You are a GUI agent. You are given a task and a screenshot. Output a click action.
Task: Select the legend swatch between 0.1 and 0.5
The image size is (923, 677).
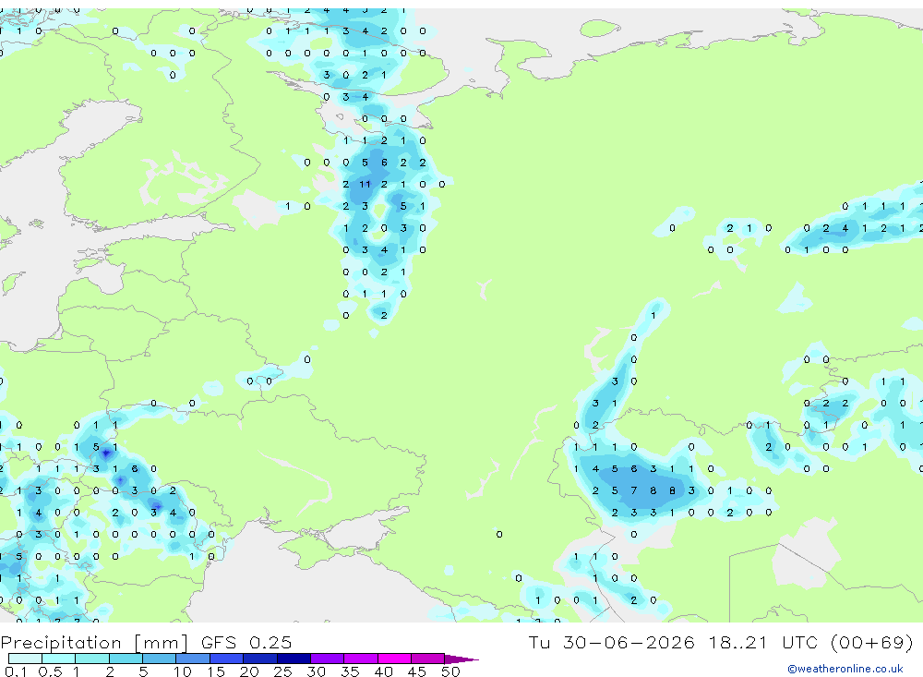[x=25, y=659]
